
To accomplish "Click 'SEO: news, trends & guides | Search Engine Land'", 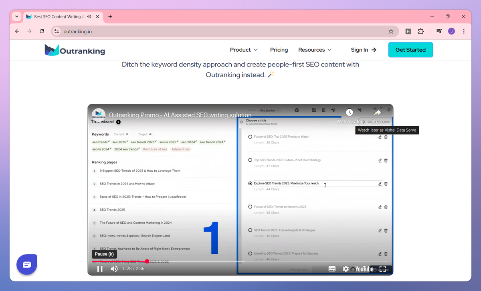I will (x=135, y=236).
